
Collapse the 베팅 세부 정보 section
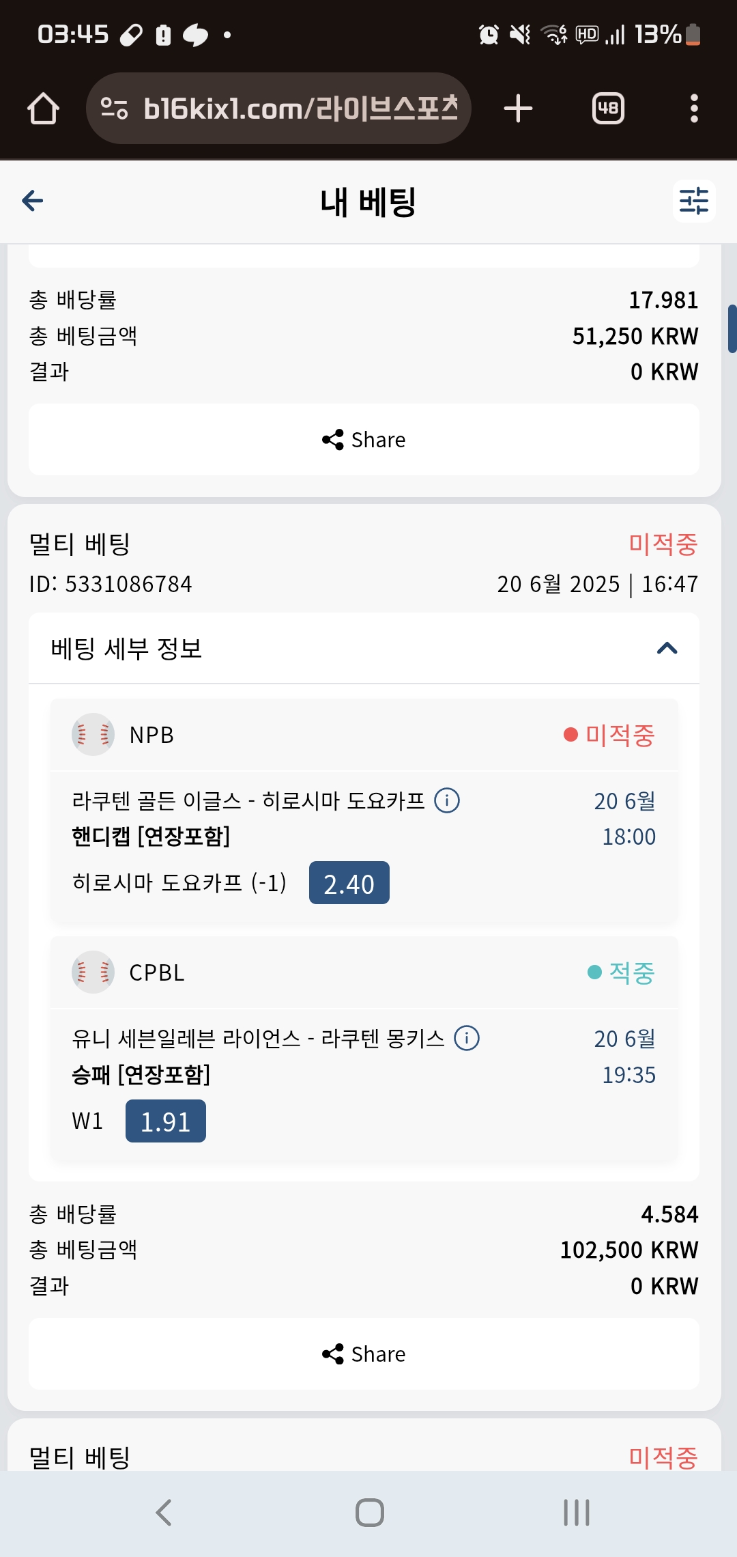click(127, 648)
